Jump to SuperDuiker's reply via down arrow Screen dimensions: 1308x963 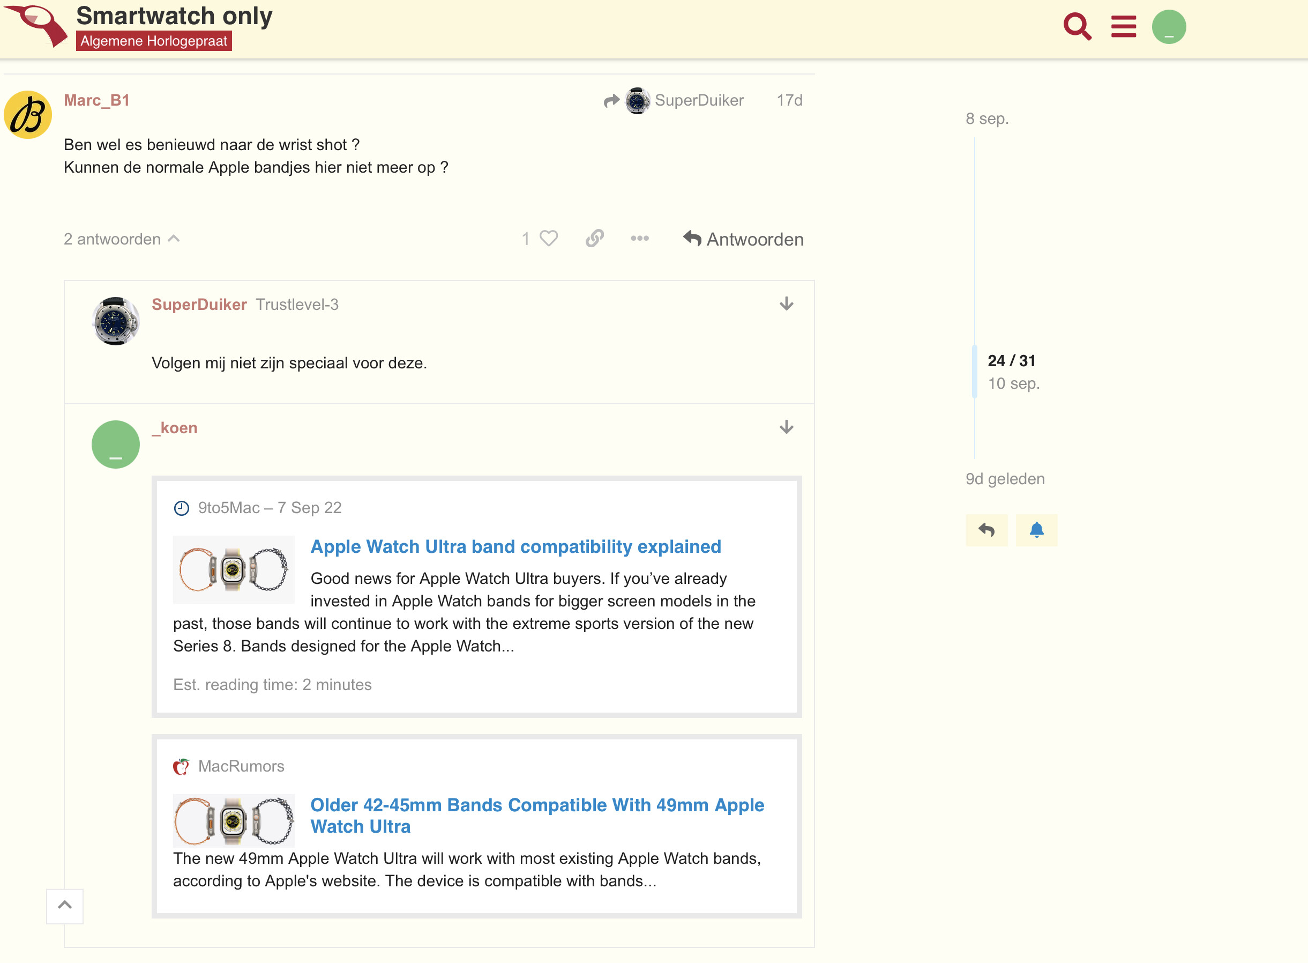tap(787, 303)
